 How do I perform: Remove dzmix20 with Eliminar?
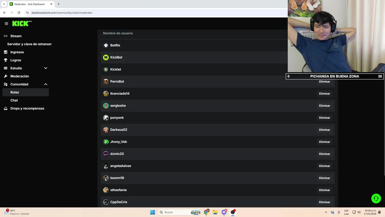click(x=325, y=154)
